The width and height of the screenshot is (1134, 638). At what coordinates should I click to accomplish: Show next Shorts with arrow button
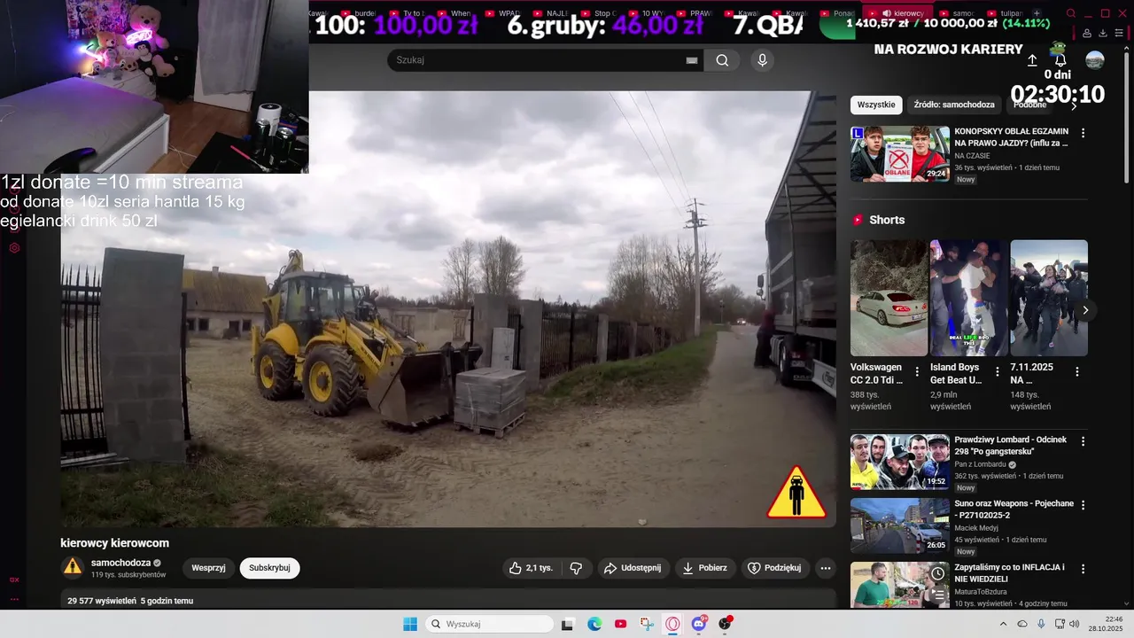[1085, 310]
